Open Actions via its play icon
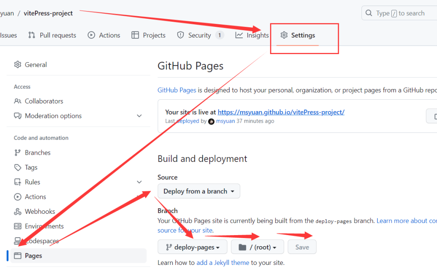Screen dimensions: 437x273 [x=17, y=196]
